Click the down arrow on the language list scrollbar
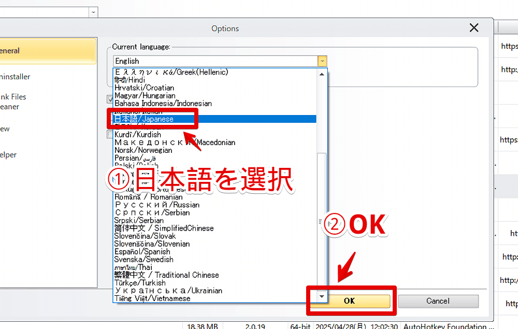Image resolution: width=518 pixels, height=329 pixels. (322, 296)
